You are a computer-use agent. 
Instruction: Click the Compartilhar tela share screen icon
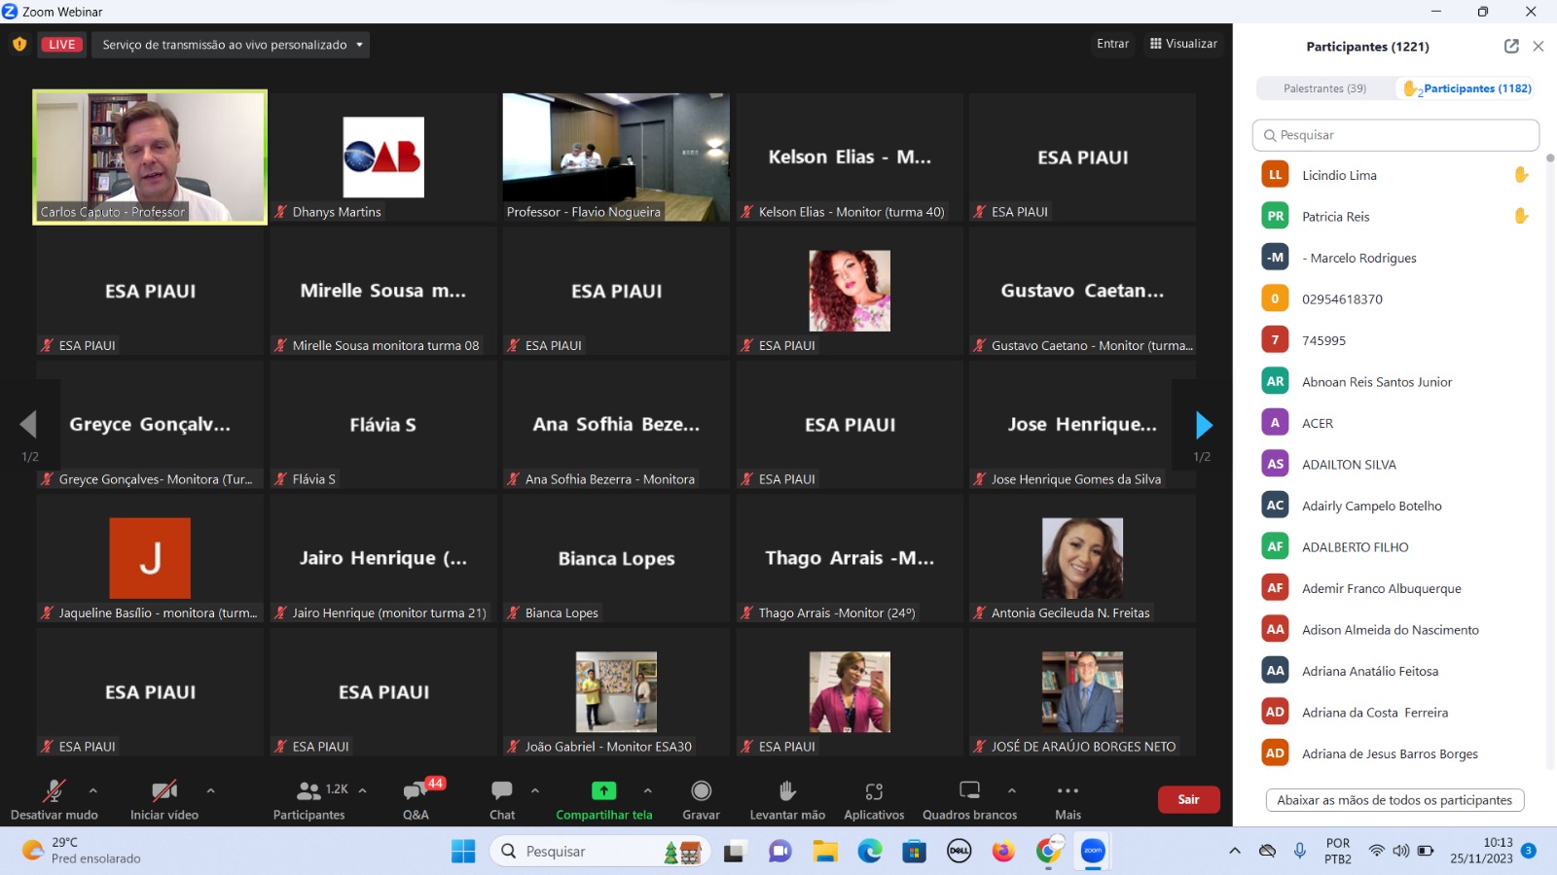tap(603, 791)
